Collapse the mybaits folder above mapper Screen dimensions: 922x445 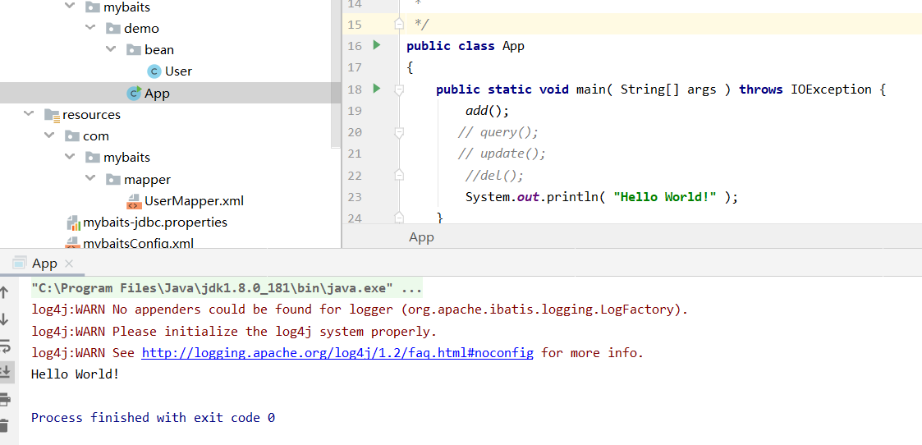tap(70, 156)
